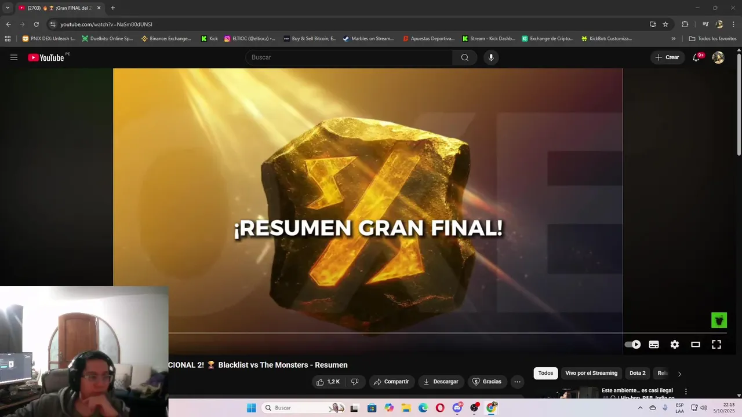Image resolution: width=742 pixels, height=417 pixels.
Task: Open site information icon in address bar
Action: point(53,24)
